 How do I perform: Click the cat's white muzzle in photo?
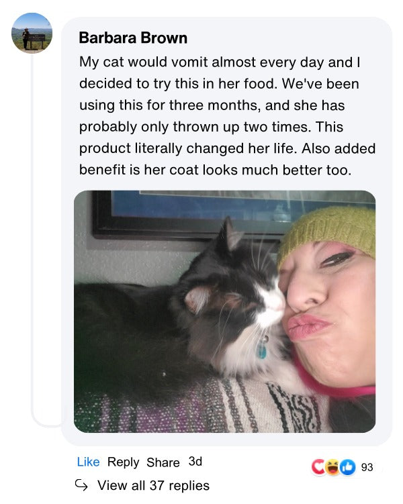(x=271, y=305)
